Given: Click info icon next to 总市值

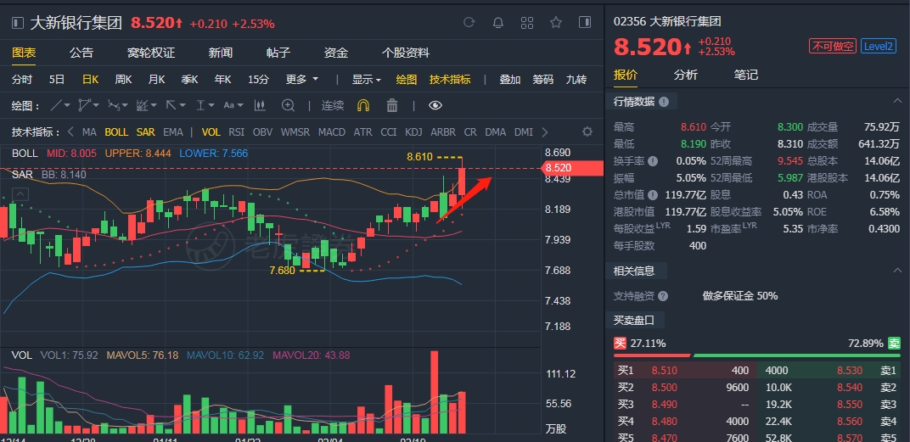Looking at the screenshot, I should pos(653,195).
